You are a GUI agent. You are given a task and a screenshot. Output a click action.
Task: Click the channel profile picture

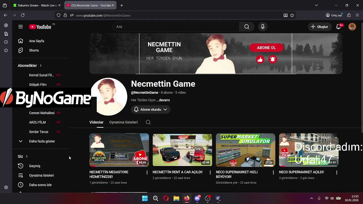click(x=109, y=97)
